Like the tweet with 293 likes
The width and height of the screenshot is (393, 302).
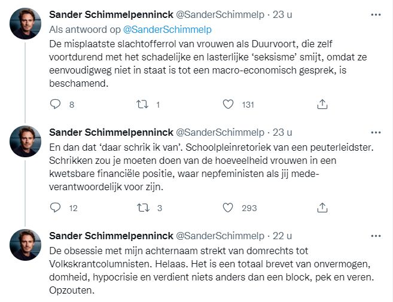228,208
